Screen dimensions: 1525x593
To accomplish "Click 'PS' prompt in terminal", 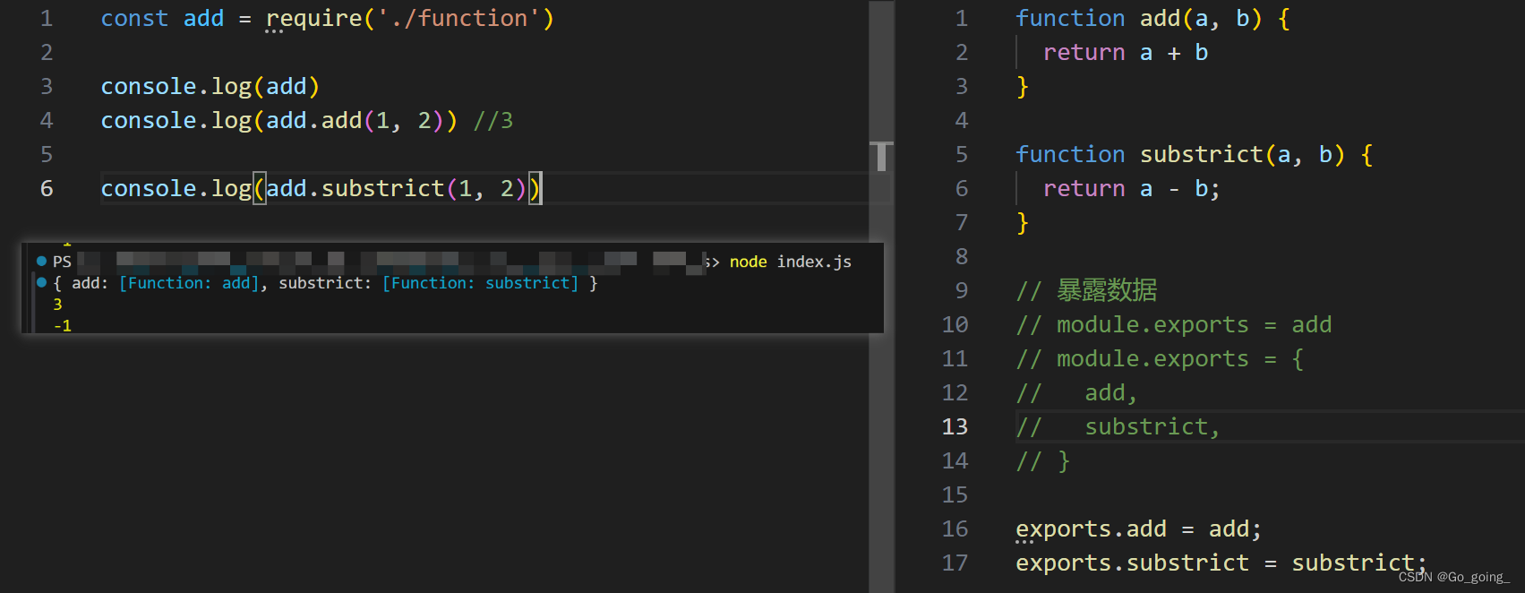I will (x=62, y=262).
